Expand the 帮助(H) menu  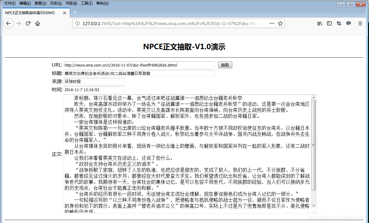coord(102,3)
